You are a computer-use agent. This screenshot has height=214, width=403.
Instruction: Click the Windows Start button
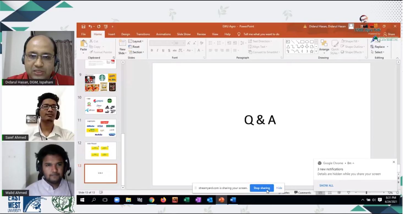pos(82,200)
